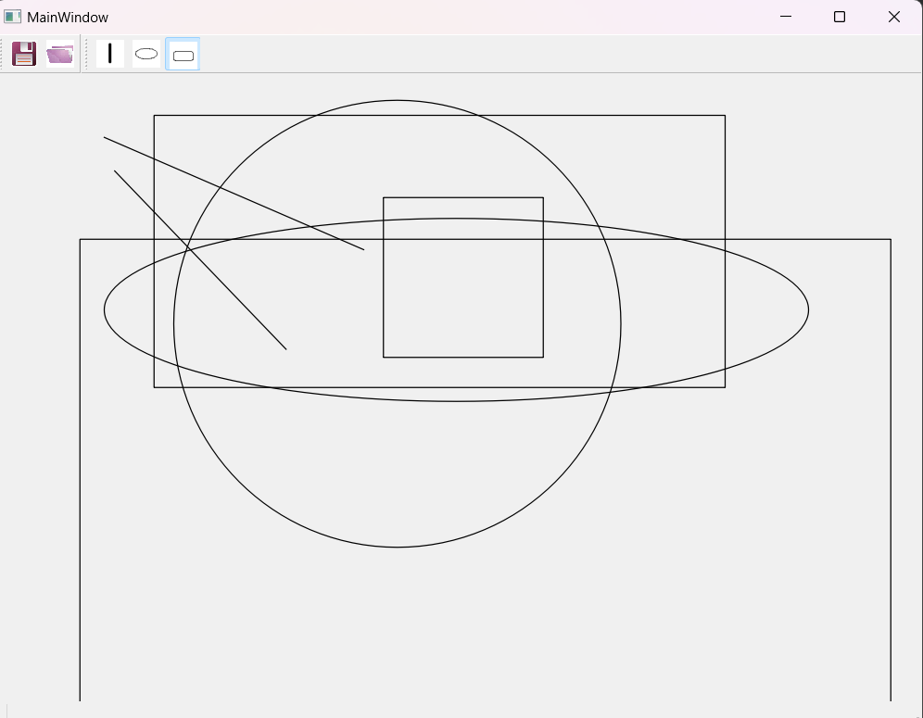Click the bottom edge of the large circle
The image size is (923, 718).
pyautogui.click(x=397, y=547)
